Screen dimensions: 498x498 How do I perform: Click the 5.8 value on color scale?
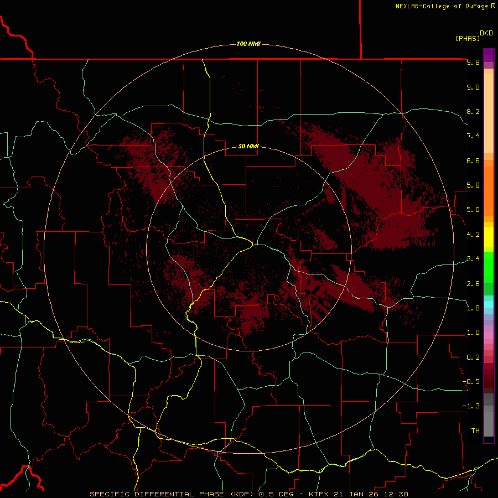[473, 185]
